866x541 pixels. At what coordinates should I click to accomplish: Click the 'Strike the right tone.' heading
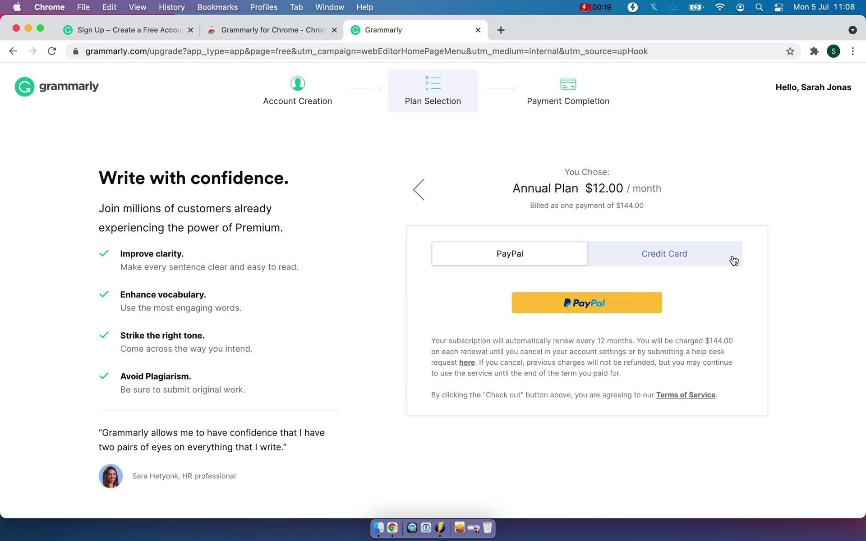tap(162, 335)
